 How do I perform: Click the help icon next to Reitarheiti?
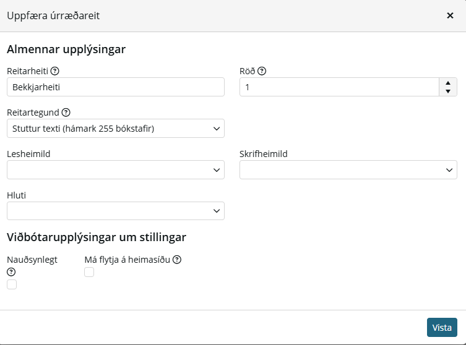pyautogui.click(x=54, y=71)
